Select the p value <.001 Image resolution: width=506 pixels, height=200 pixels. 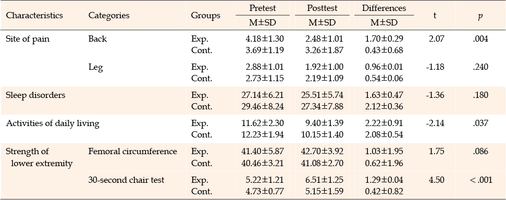pos(480,180)
